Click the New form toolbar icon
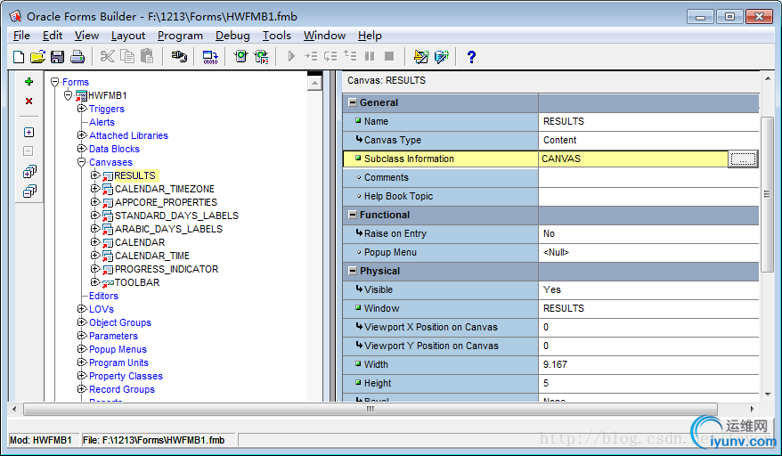Image resolution: width=782 pixels, height=456 pixels. 19,57
